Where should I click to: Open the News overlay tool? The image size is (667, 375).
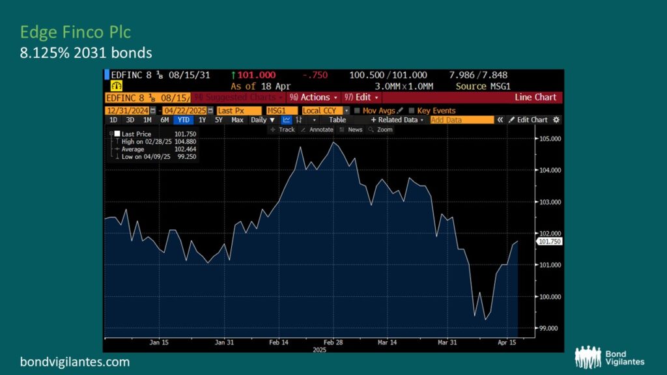click(x=351, y=130)
